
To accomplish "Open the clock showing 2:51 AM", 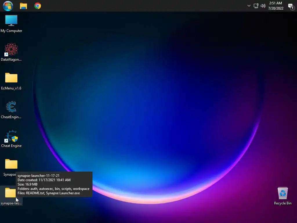I will 276,6.
